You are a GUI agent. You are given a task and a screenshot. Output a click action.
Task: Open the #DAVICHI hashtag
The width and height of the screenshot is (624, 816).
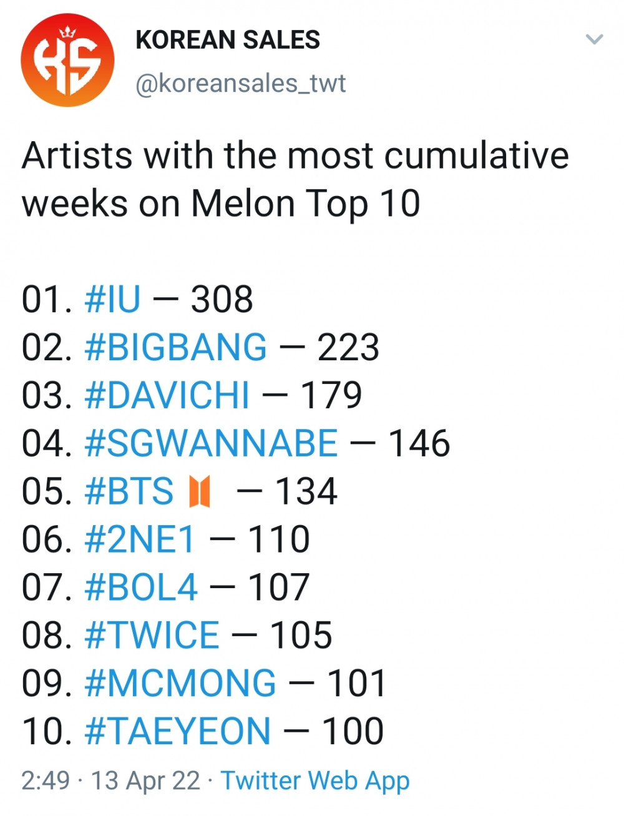(167, 395)
